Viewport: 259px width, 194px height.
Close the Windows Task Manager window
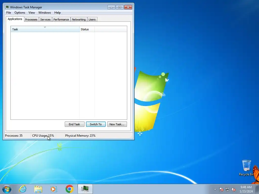pos(128,7)
